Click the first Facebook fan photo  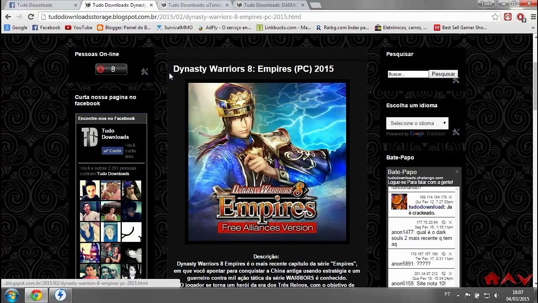tap(90, 190)
